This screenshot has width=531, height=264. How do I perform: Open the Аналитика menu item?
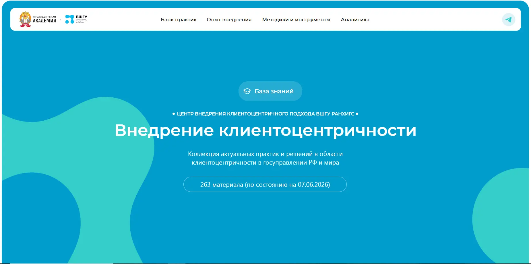click(x=355, y=20)
